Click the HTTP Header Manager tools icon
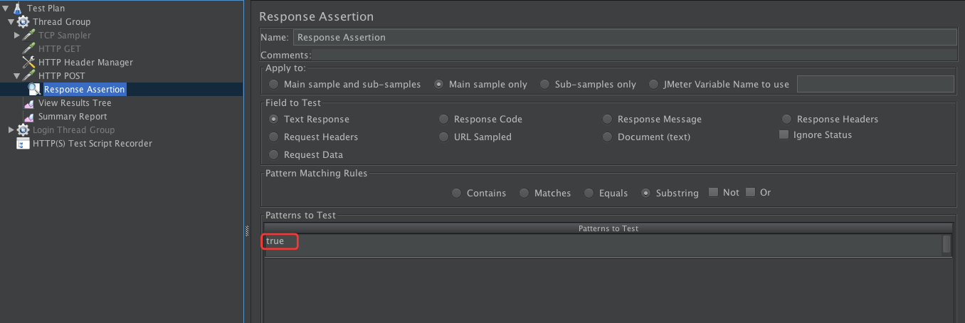 click(x=28, y=63)
